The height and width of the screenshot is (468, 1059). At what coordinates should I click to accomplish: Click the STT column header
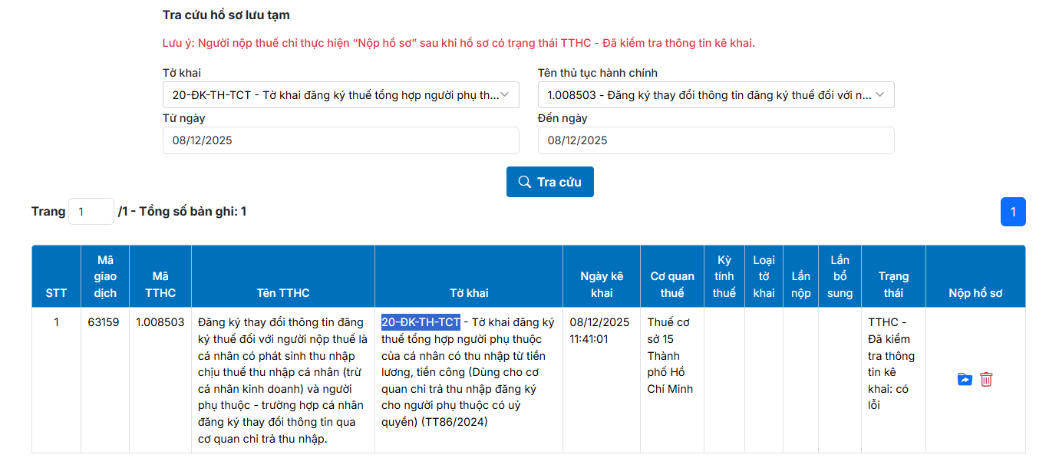(x=56, y=293)
